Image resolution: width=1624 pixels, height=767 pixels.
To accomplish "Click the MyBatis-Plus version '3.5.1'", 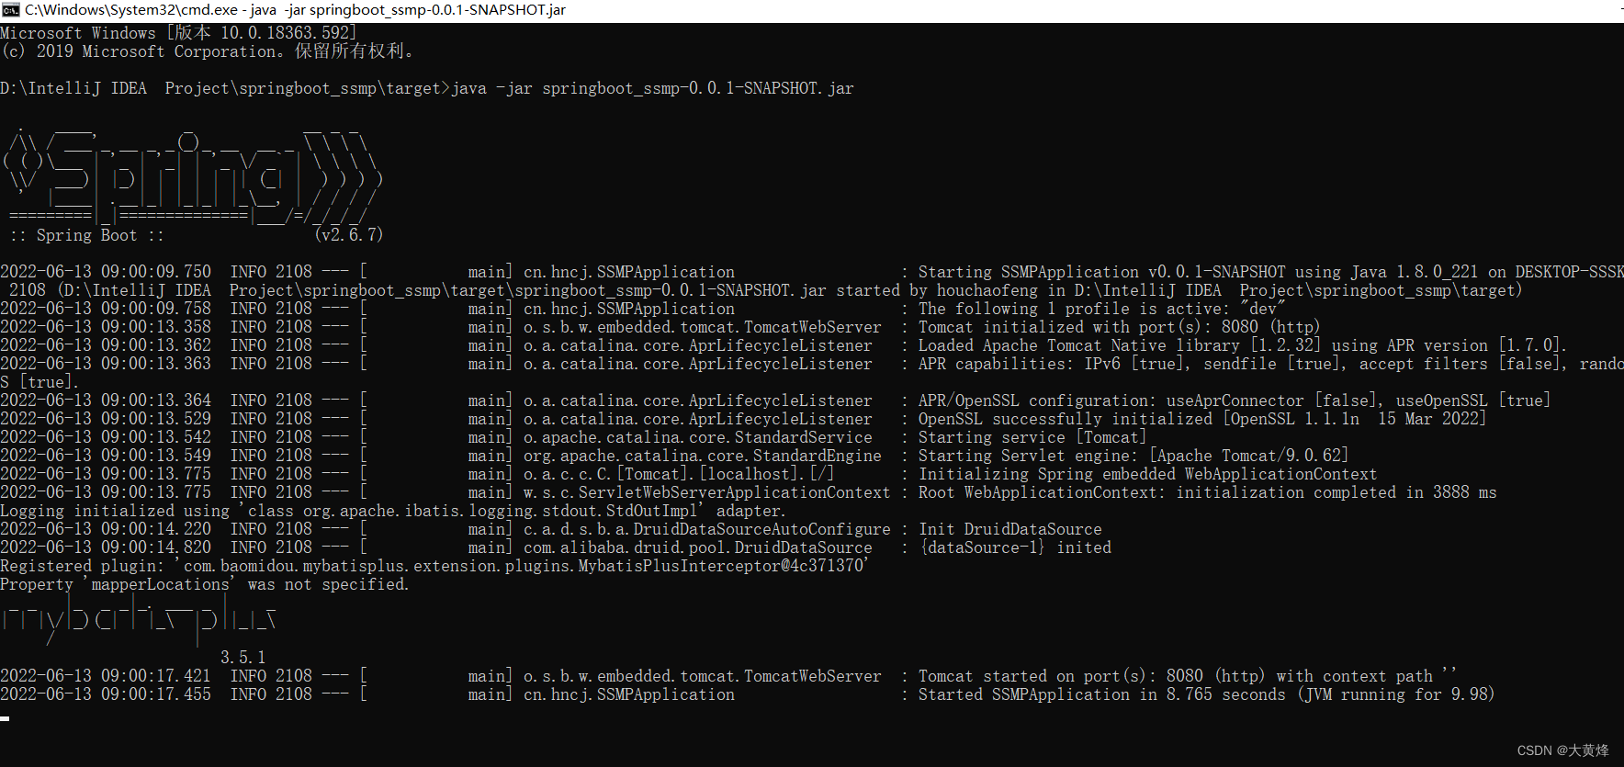I will 243,658.
